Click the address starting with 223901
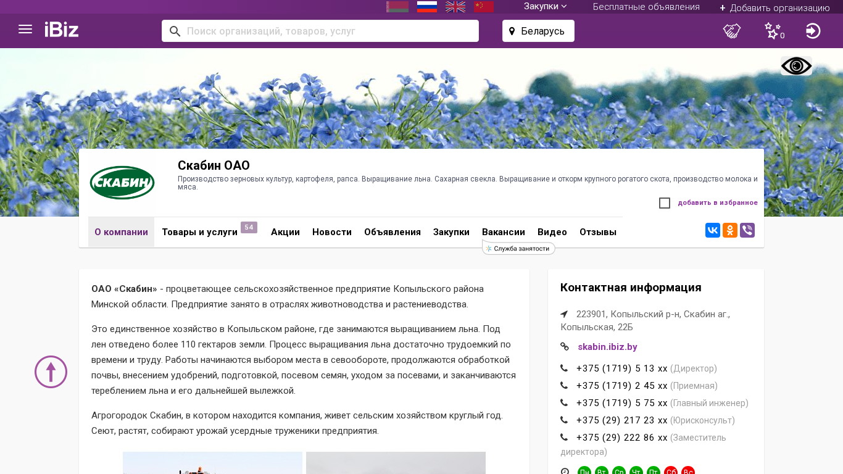Screen dimensions: 843x474 click(646, 320)
